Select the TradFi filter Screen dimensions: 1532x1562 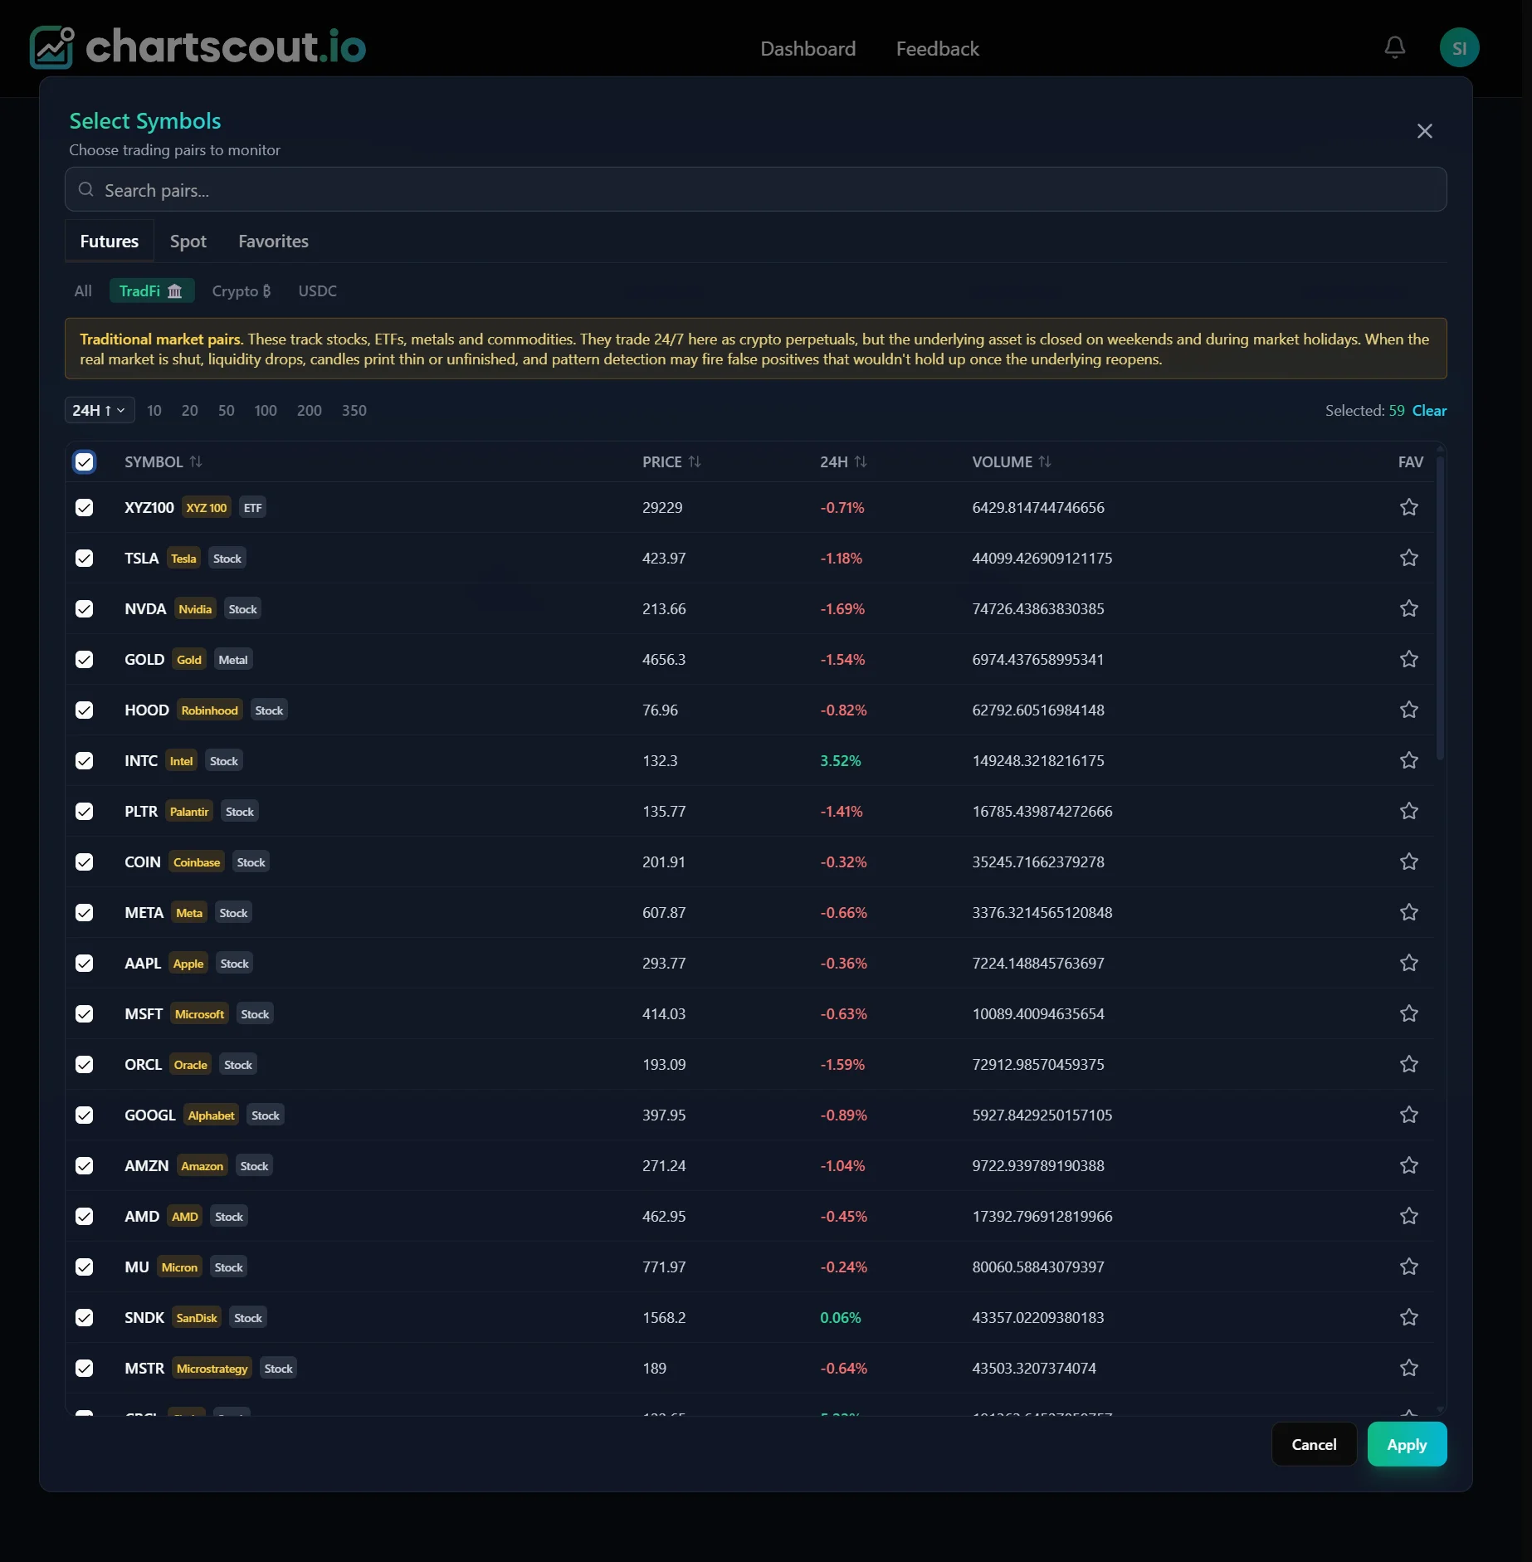[x=152, y=290]
